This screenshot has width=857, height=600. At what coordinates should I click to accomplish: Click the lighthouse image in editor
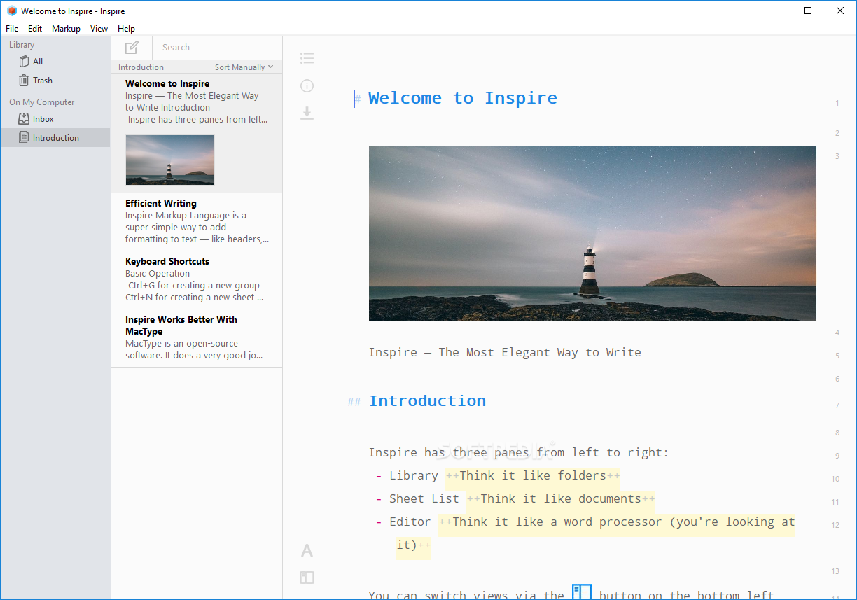point(592,233)
